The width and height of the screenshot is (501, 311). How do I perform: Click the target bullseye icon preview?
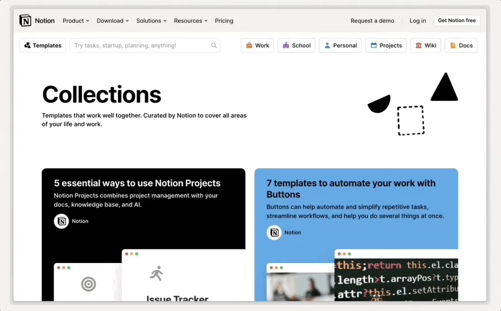[x=88, y=284]
